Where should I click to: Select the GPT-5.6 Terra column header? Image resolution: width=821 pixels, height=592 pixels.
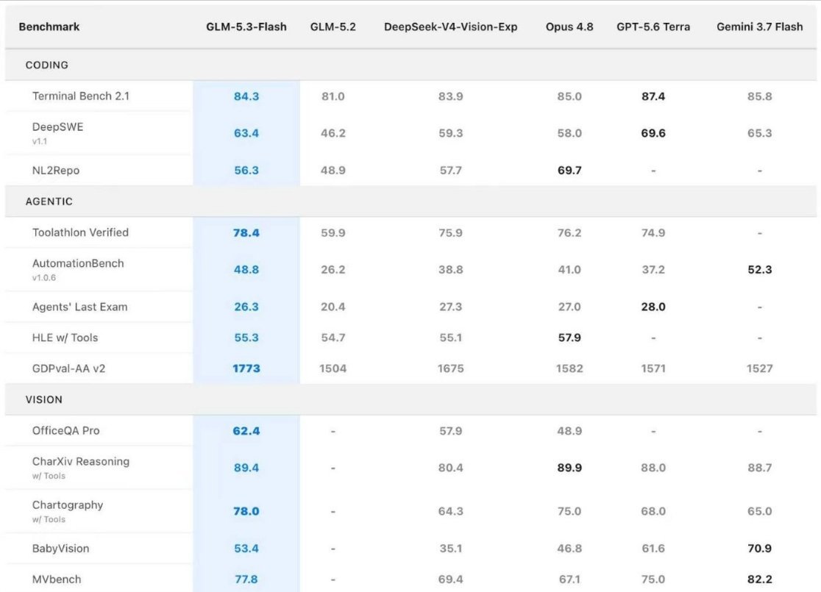tap(653, 26)
